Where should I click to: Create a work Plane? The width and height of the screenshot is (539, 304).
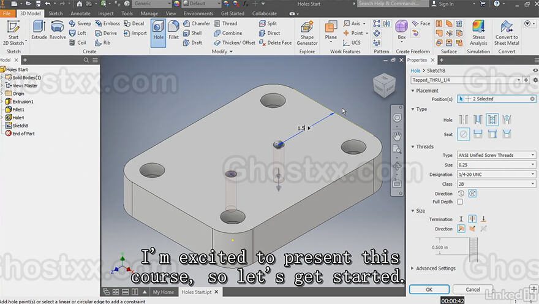pyautogui.click(x=331, y=31)
